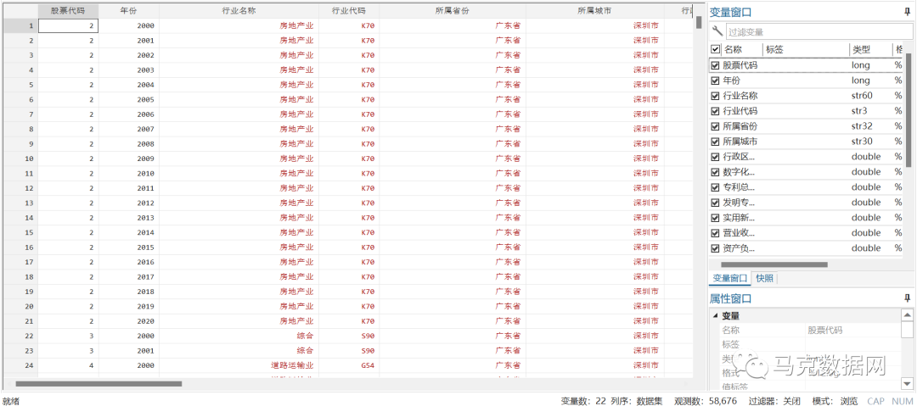Image resolution: width=917 pixels, height=406 pixels.
Task: Uncheck the 年份 variable checkbox
Action: point(715,81)
